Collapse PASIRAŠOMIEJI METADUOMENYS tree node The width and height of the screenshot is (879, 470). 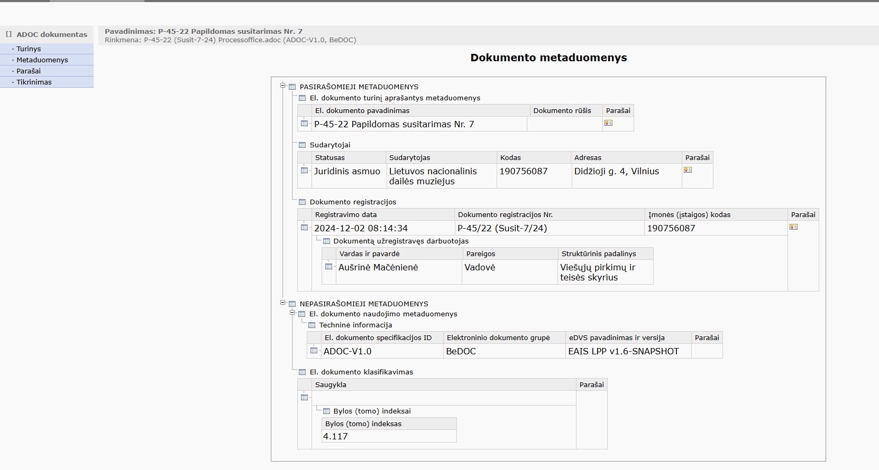pyautogui.click(x=283, y=86)
